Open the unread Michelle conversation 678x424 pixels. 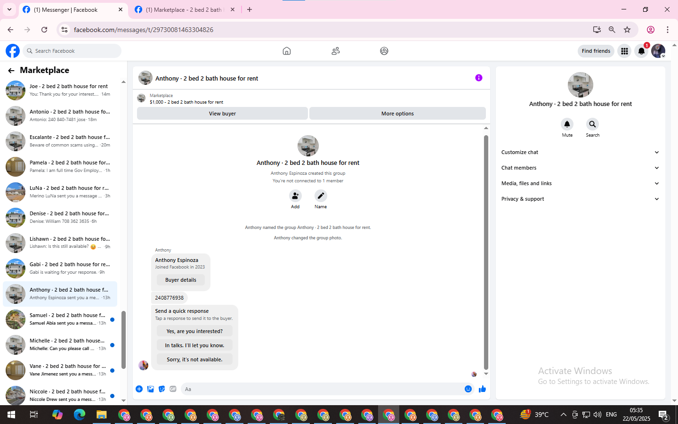[x=60, y=344]
